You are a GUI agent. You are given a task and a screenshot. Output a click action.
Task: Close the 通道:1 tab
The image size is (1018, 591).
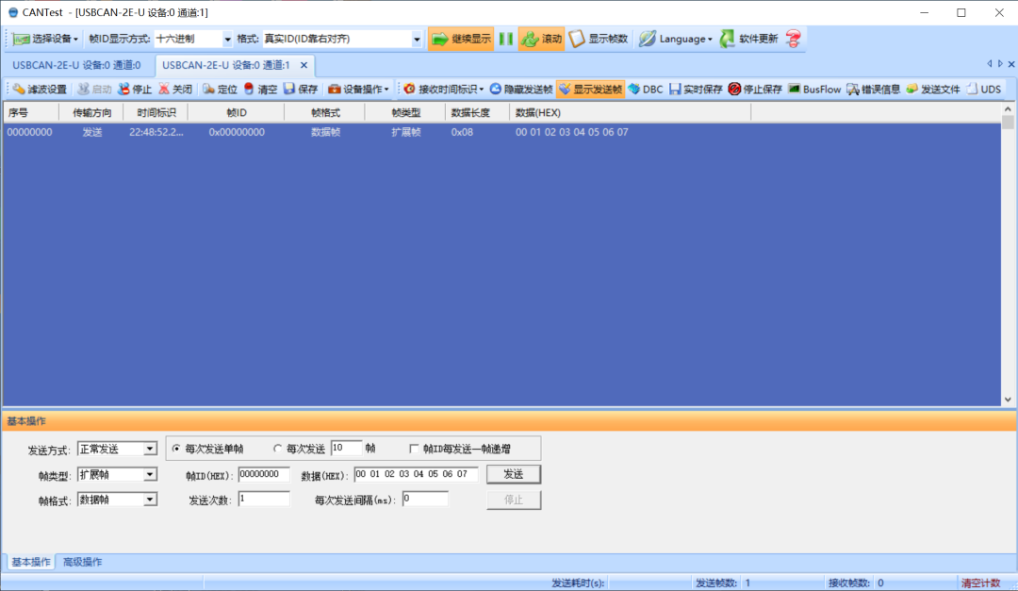click(x=304, y=65)
